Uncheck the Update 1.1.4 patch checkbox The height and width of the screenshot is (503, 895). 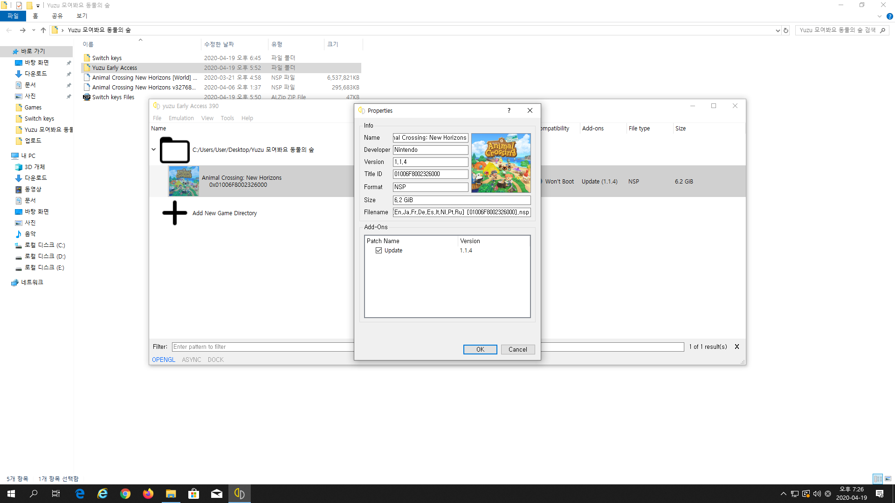pyautogui.click(x=379, y=251)
